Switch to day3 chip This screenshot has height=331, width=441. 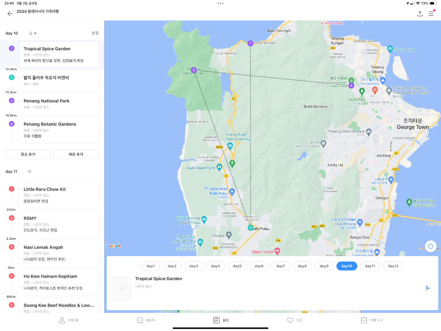[193, 266]
